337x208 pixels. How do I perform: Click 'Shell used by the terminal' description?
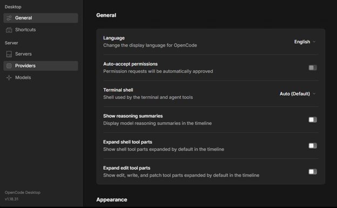[148, 97]
